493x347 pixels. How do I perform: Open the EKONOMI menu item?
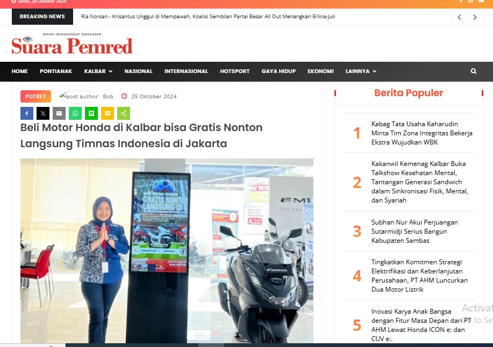tap(320, 71)
